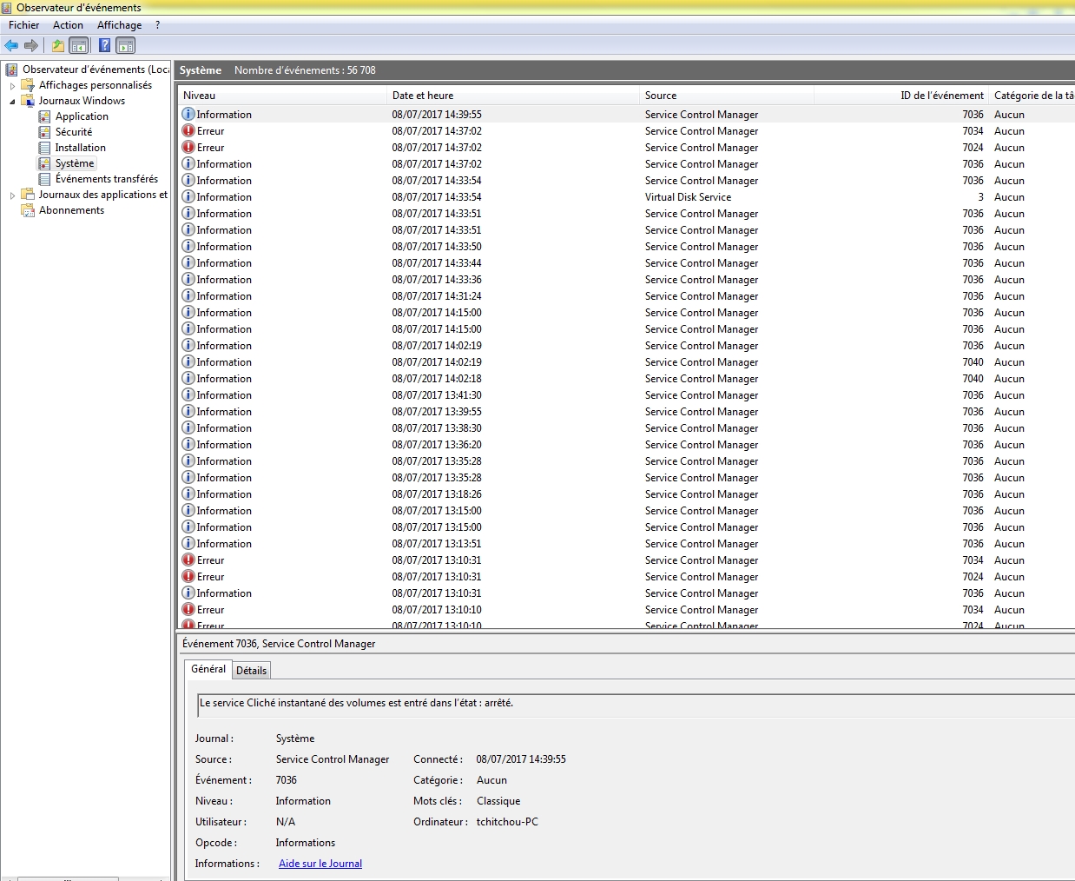The image size is (1075, 881).
Task: Click the Connecté value 08/07/2017 14:39:55
Action: 521,759
